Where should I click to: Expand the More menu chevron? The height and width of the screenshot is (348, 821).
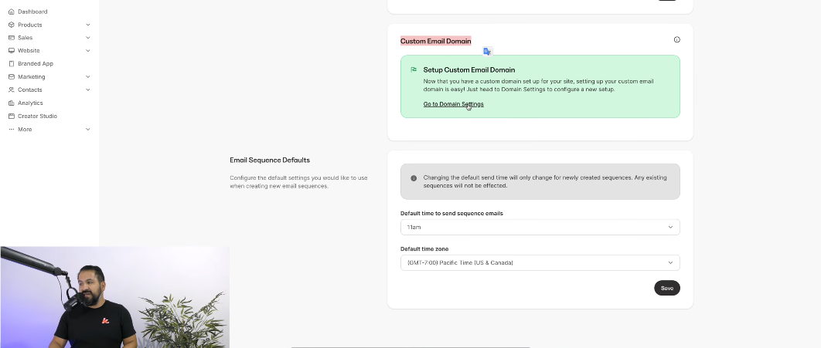point(88,130)
